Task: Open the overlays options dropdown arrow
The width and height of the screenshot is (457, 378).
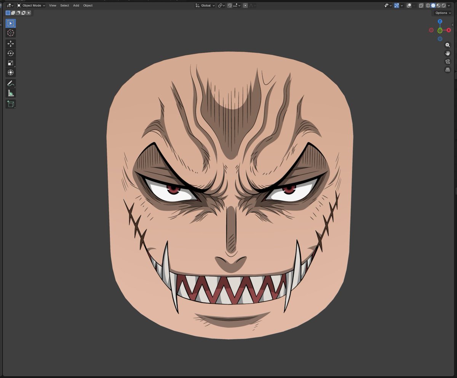Action: pos(414,5)
